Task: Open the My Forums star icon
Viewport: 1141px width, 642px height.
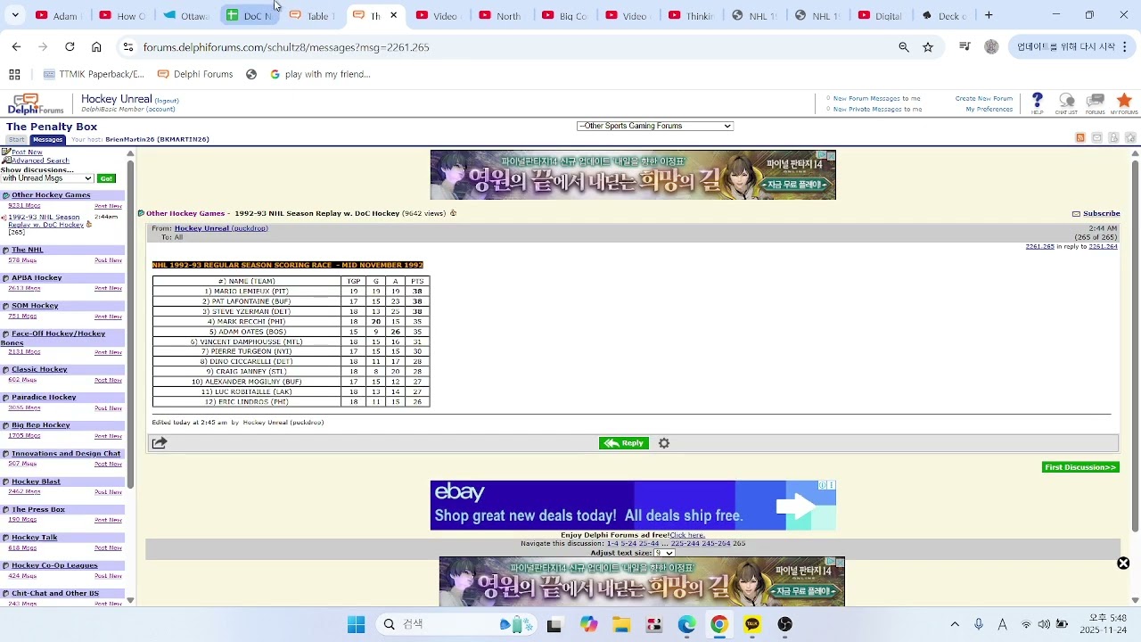Action: point(1124,101)
